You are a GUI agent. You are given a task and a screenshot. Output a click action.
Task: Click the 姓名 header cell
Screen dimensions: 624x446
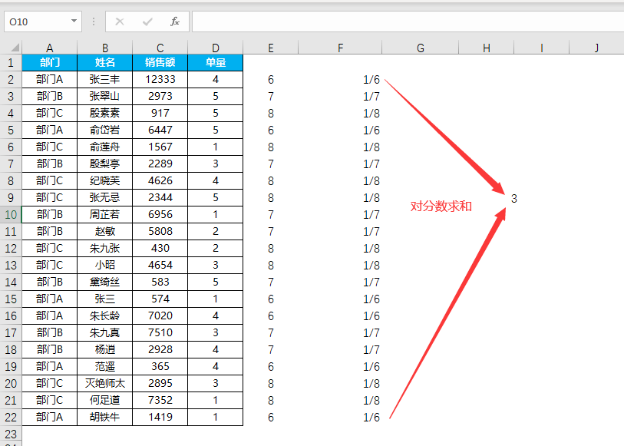[x=104, y=62]
